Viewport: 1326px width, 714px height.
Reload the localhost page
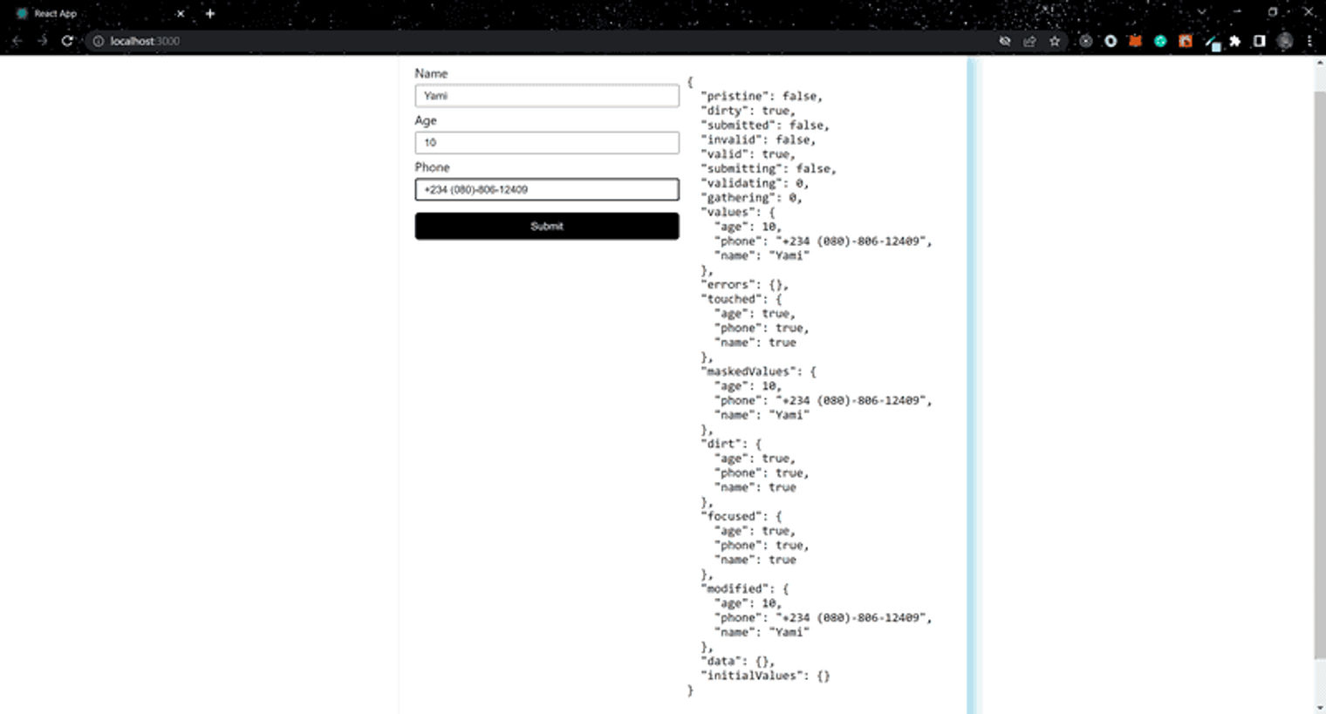click(67, 41)
